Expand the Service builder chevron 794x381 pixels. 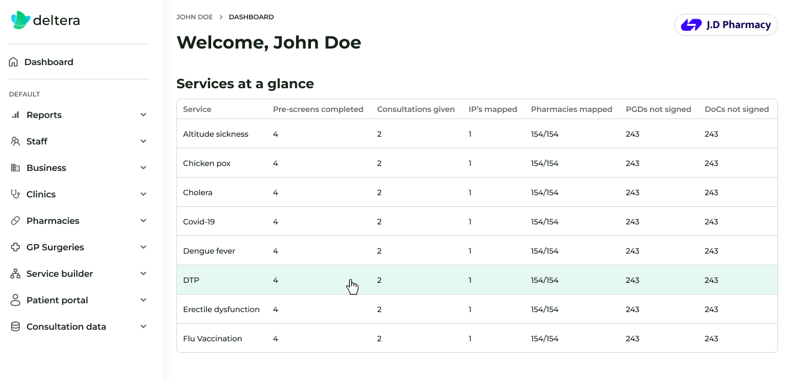pyautogui.click(x=143, y=273)
